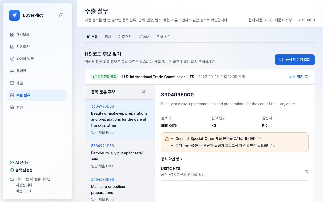
Task: Click the 3304995000 detail heading
Action: click(177, 95)
